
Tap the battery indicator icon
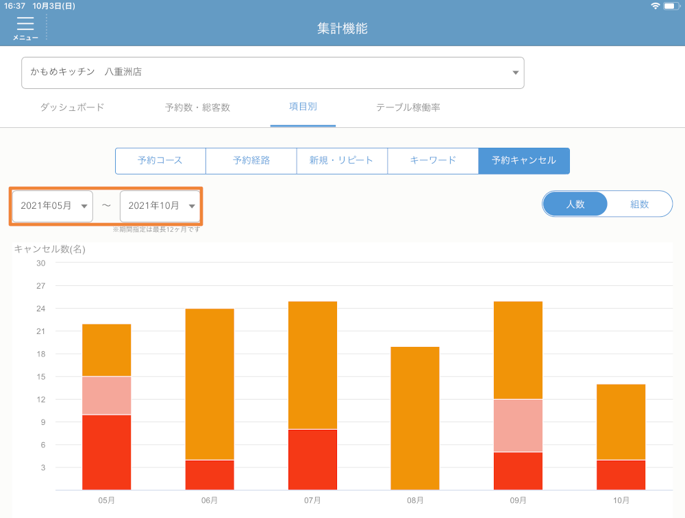point(670,6)
